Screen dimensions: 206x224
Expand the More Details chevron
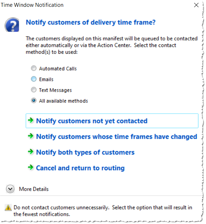point(10,189)
